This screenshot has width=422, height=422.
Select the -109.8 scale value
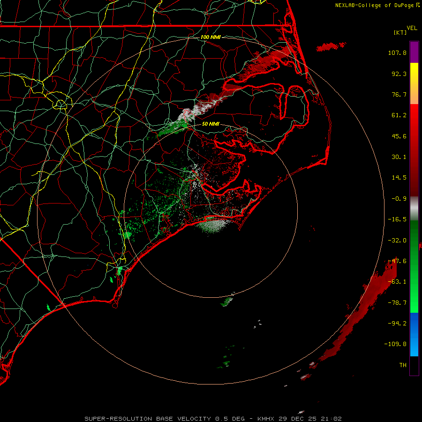[x=395, y=344]
